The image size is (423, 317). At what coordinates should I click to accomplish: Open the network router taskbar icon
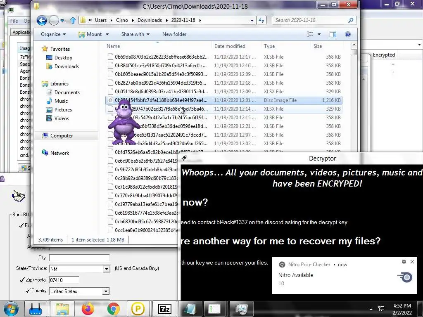(36, 309)
